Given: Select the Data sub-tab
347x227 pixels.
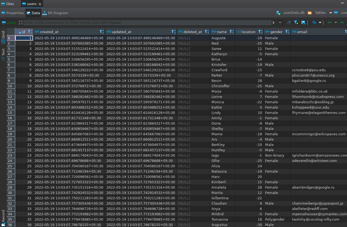Looking at the screenshot, I should 33,13.
